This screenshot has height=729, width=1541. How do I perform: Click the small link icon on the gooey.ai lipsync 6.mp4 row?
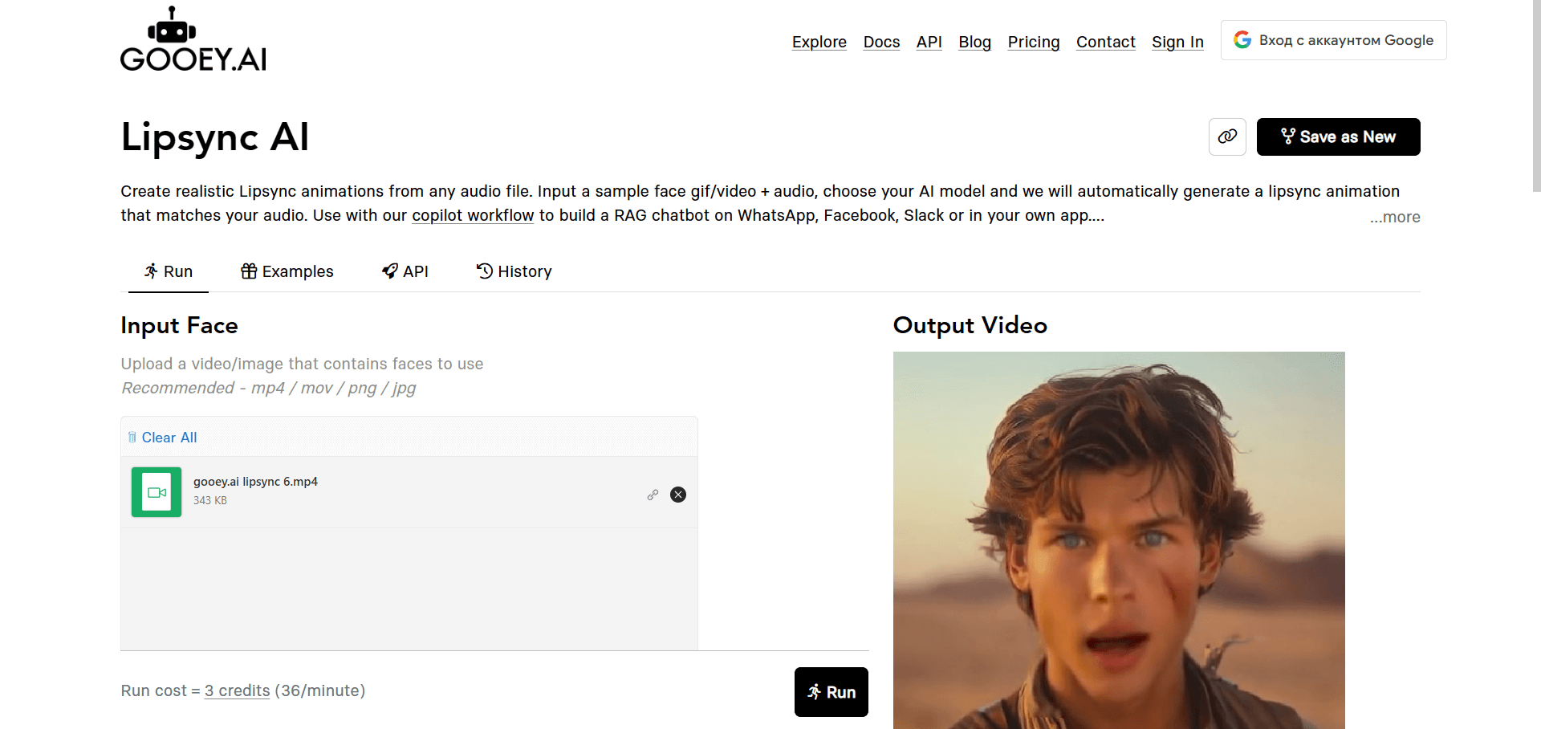[x=653, y=495]
